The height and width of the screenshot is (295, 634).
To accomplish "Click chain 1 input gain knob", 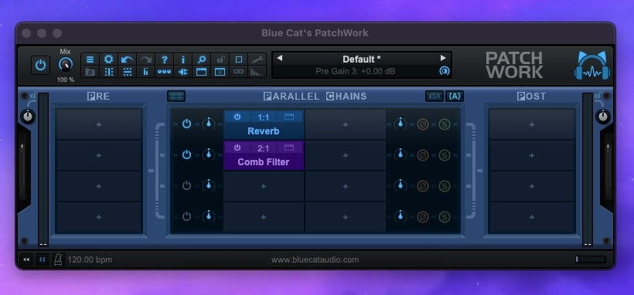I will point(209,124).
